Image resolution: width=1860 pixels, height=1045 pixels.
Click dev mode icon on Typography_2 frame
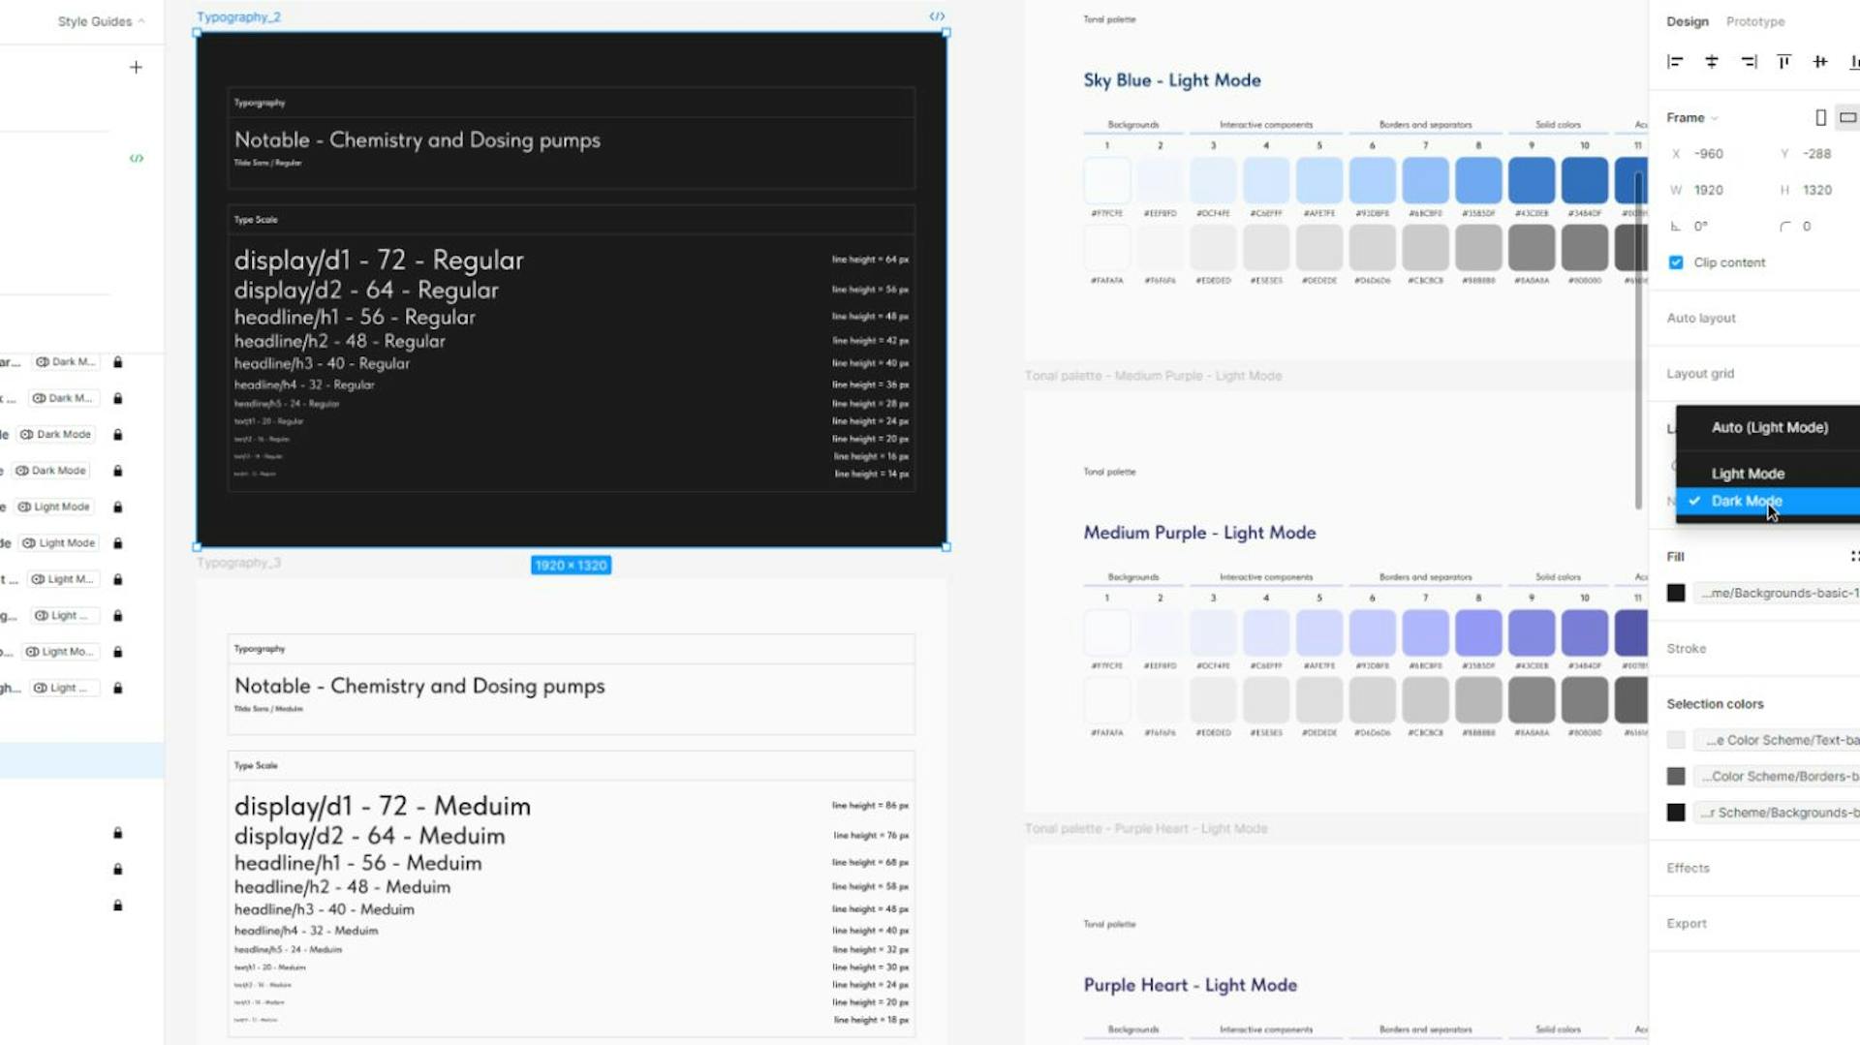coord(937,16)
